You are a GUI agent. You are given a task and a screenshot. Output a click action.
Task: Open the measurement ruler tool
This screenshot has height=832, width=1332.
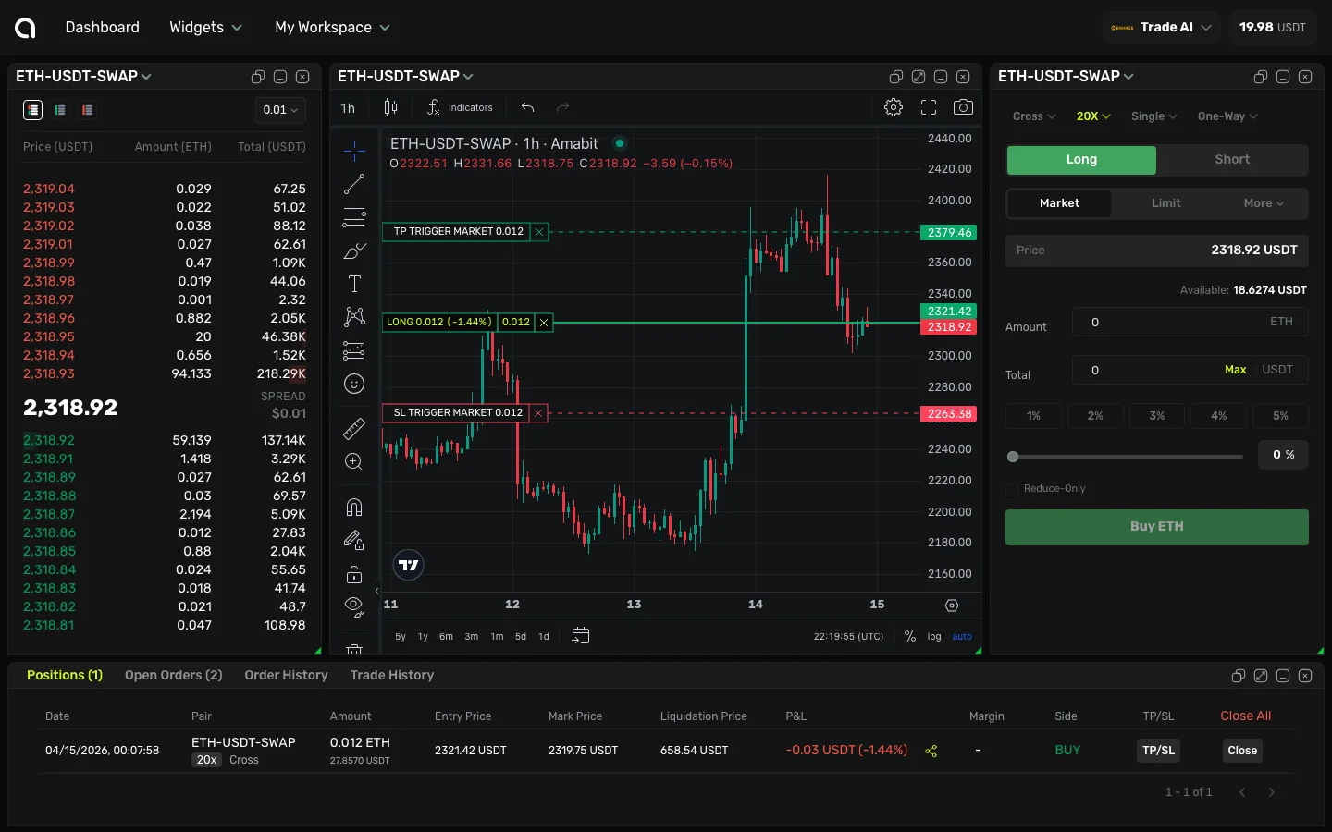pyautogui.click(x=353, y=428)
